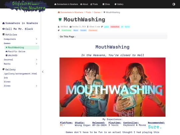Viewport: 180px width, 135px height.
Task: Click the calendar icon beside October 21, 2024
Action: (x=70, y=27)
